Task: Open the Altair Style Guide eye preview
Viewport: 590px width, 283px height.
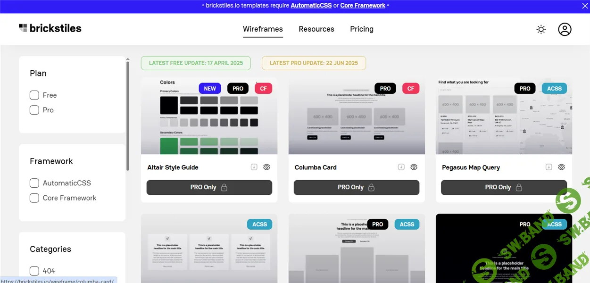Action: 266,167
